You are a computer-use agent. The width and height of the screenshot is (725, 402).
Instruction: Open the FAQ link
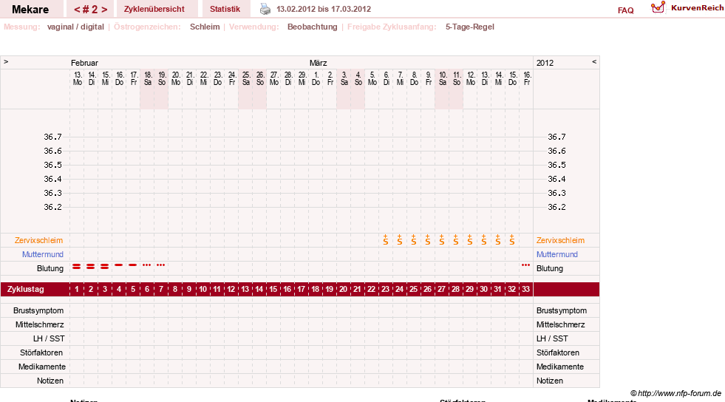[625, 10]
